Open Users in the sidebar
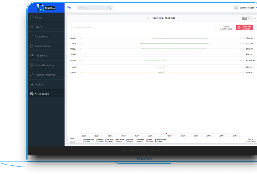 click(46, 27)
